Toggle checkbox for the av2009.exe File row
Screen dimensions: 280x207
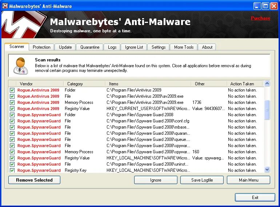tap(12, 97)
